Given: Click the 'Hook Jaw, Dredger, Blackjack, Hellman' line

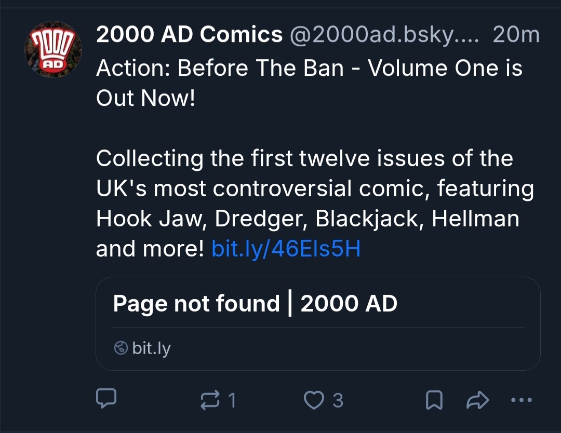Looking at the screenshot, I should [308, 219].
